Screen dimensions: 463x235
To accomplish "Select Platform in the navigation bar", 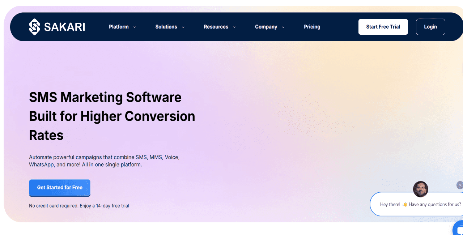I will tap(119, 27).
